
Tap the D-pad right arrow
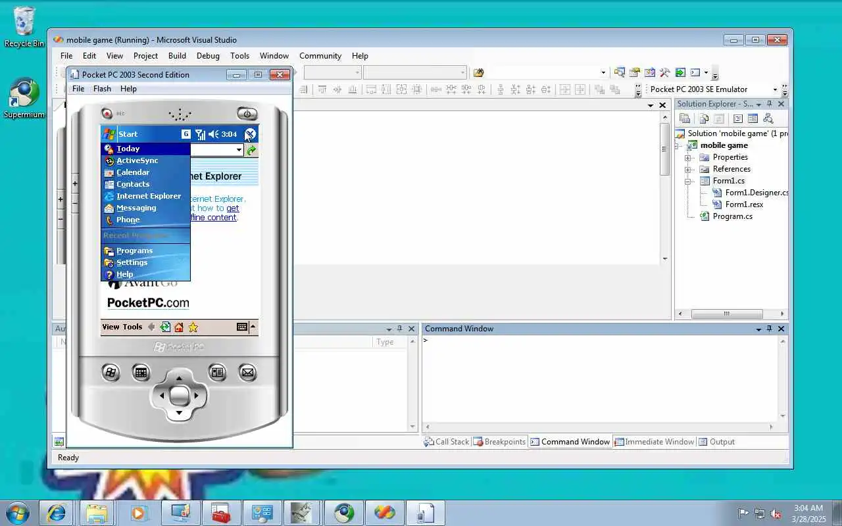196,396
